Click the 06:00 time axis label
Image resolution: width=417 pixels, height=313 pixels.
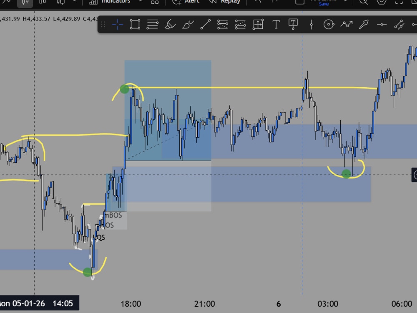coord(402,304)
